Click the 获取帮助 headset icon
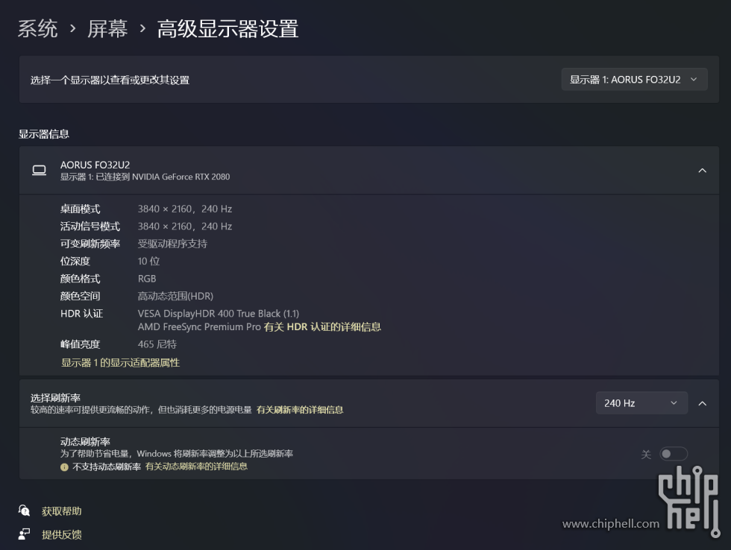731x550 pixels. (24, 511)
